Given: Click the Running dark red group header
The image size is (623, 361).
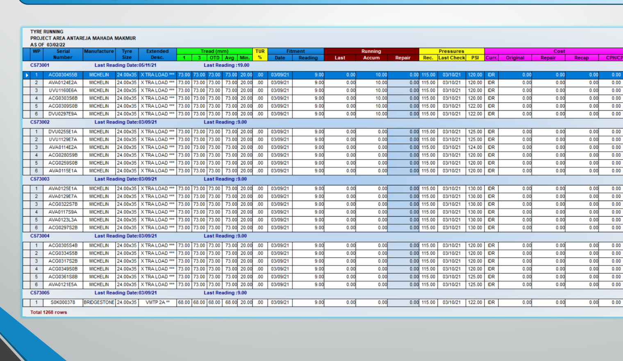Looking at the screenshot, I should [x=371, y=51].
